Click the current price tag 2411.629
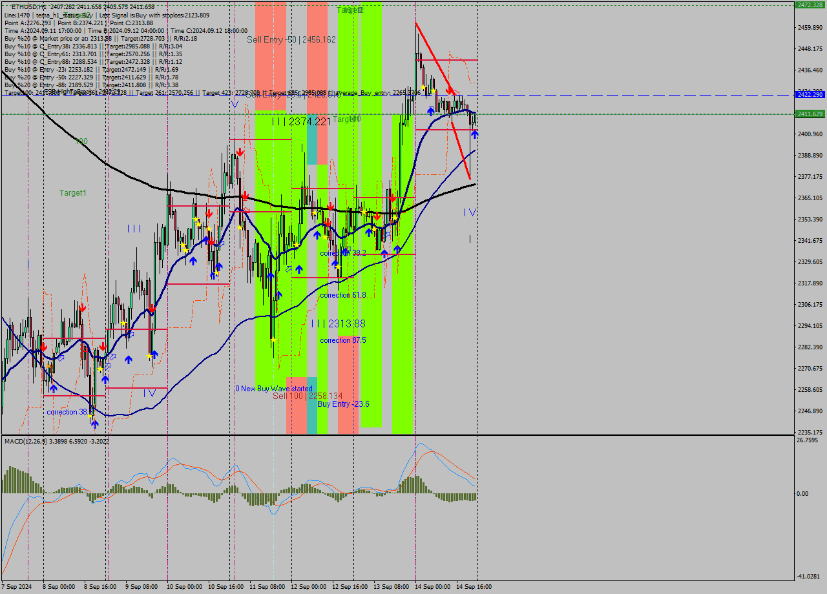 810,114
